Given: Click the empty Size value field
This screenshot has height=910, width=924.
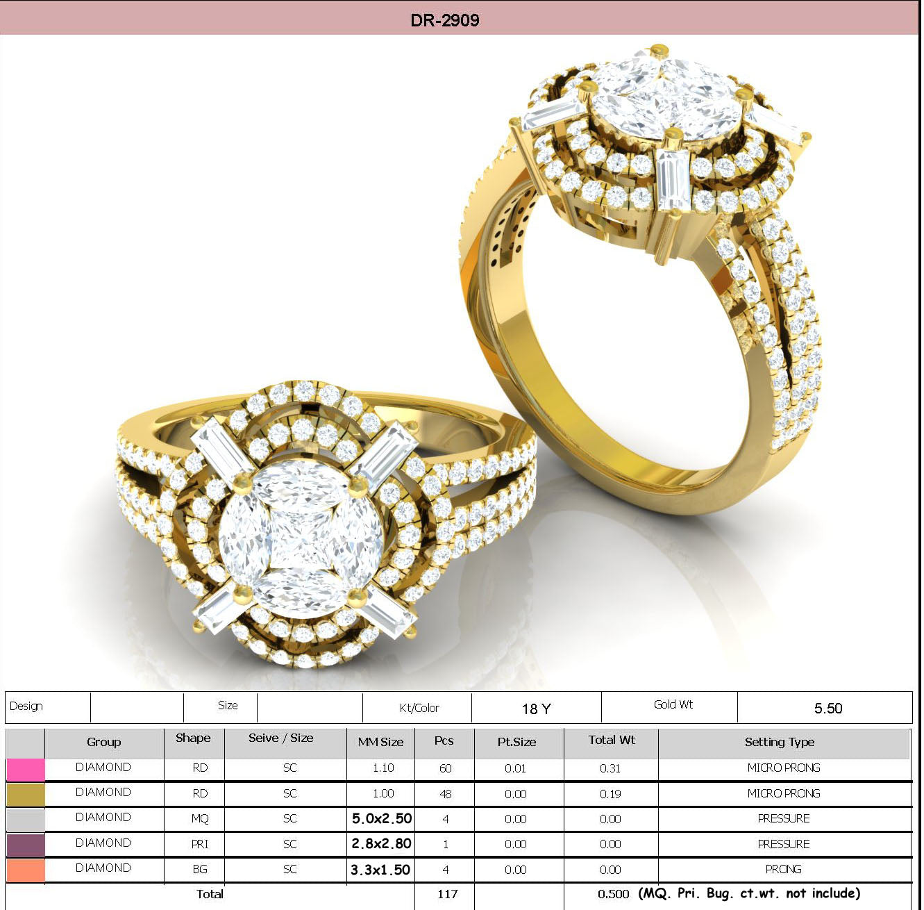Looking at the screenshot, I should [309, 707].
